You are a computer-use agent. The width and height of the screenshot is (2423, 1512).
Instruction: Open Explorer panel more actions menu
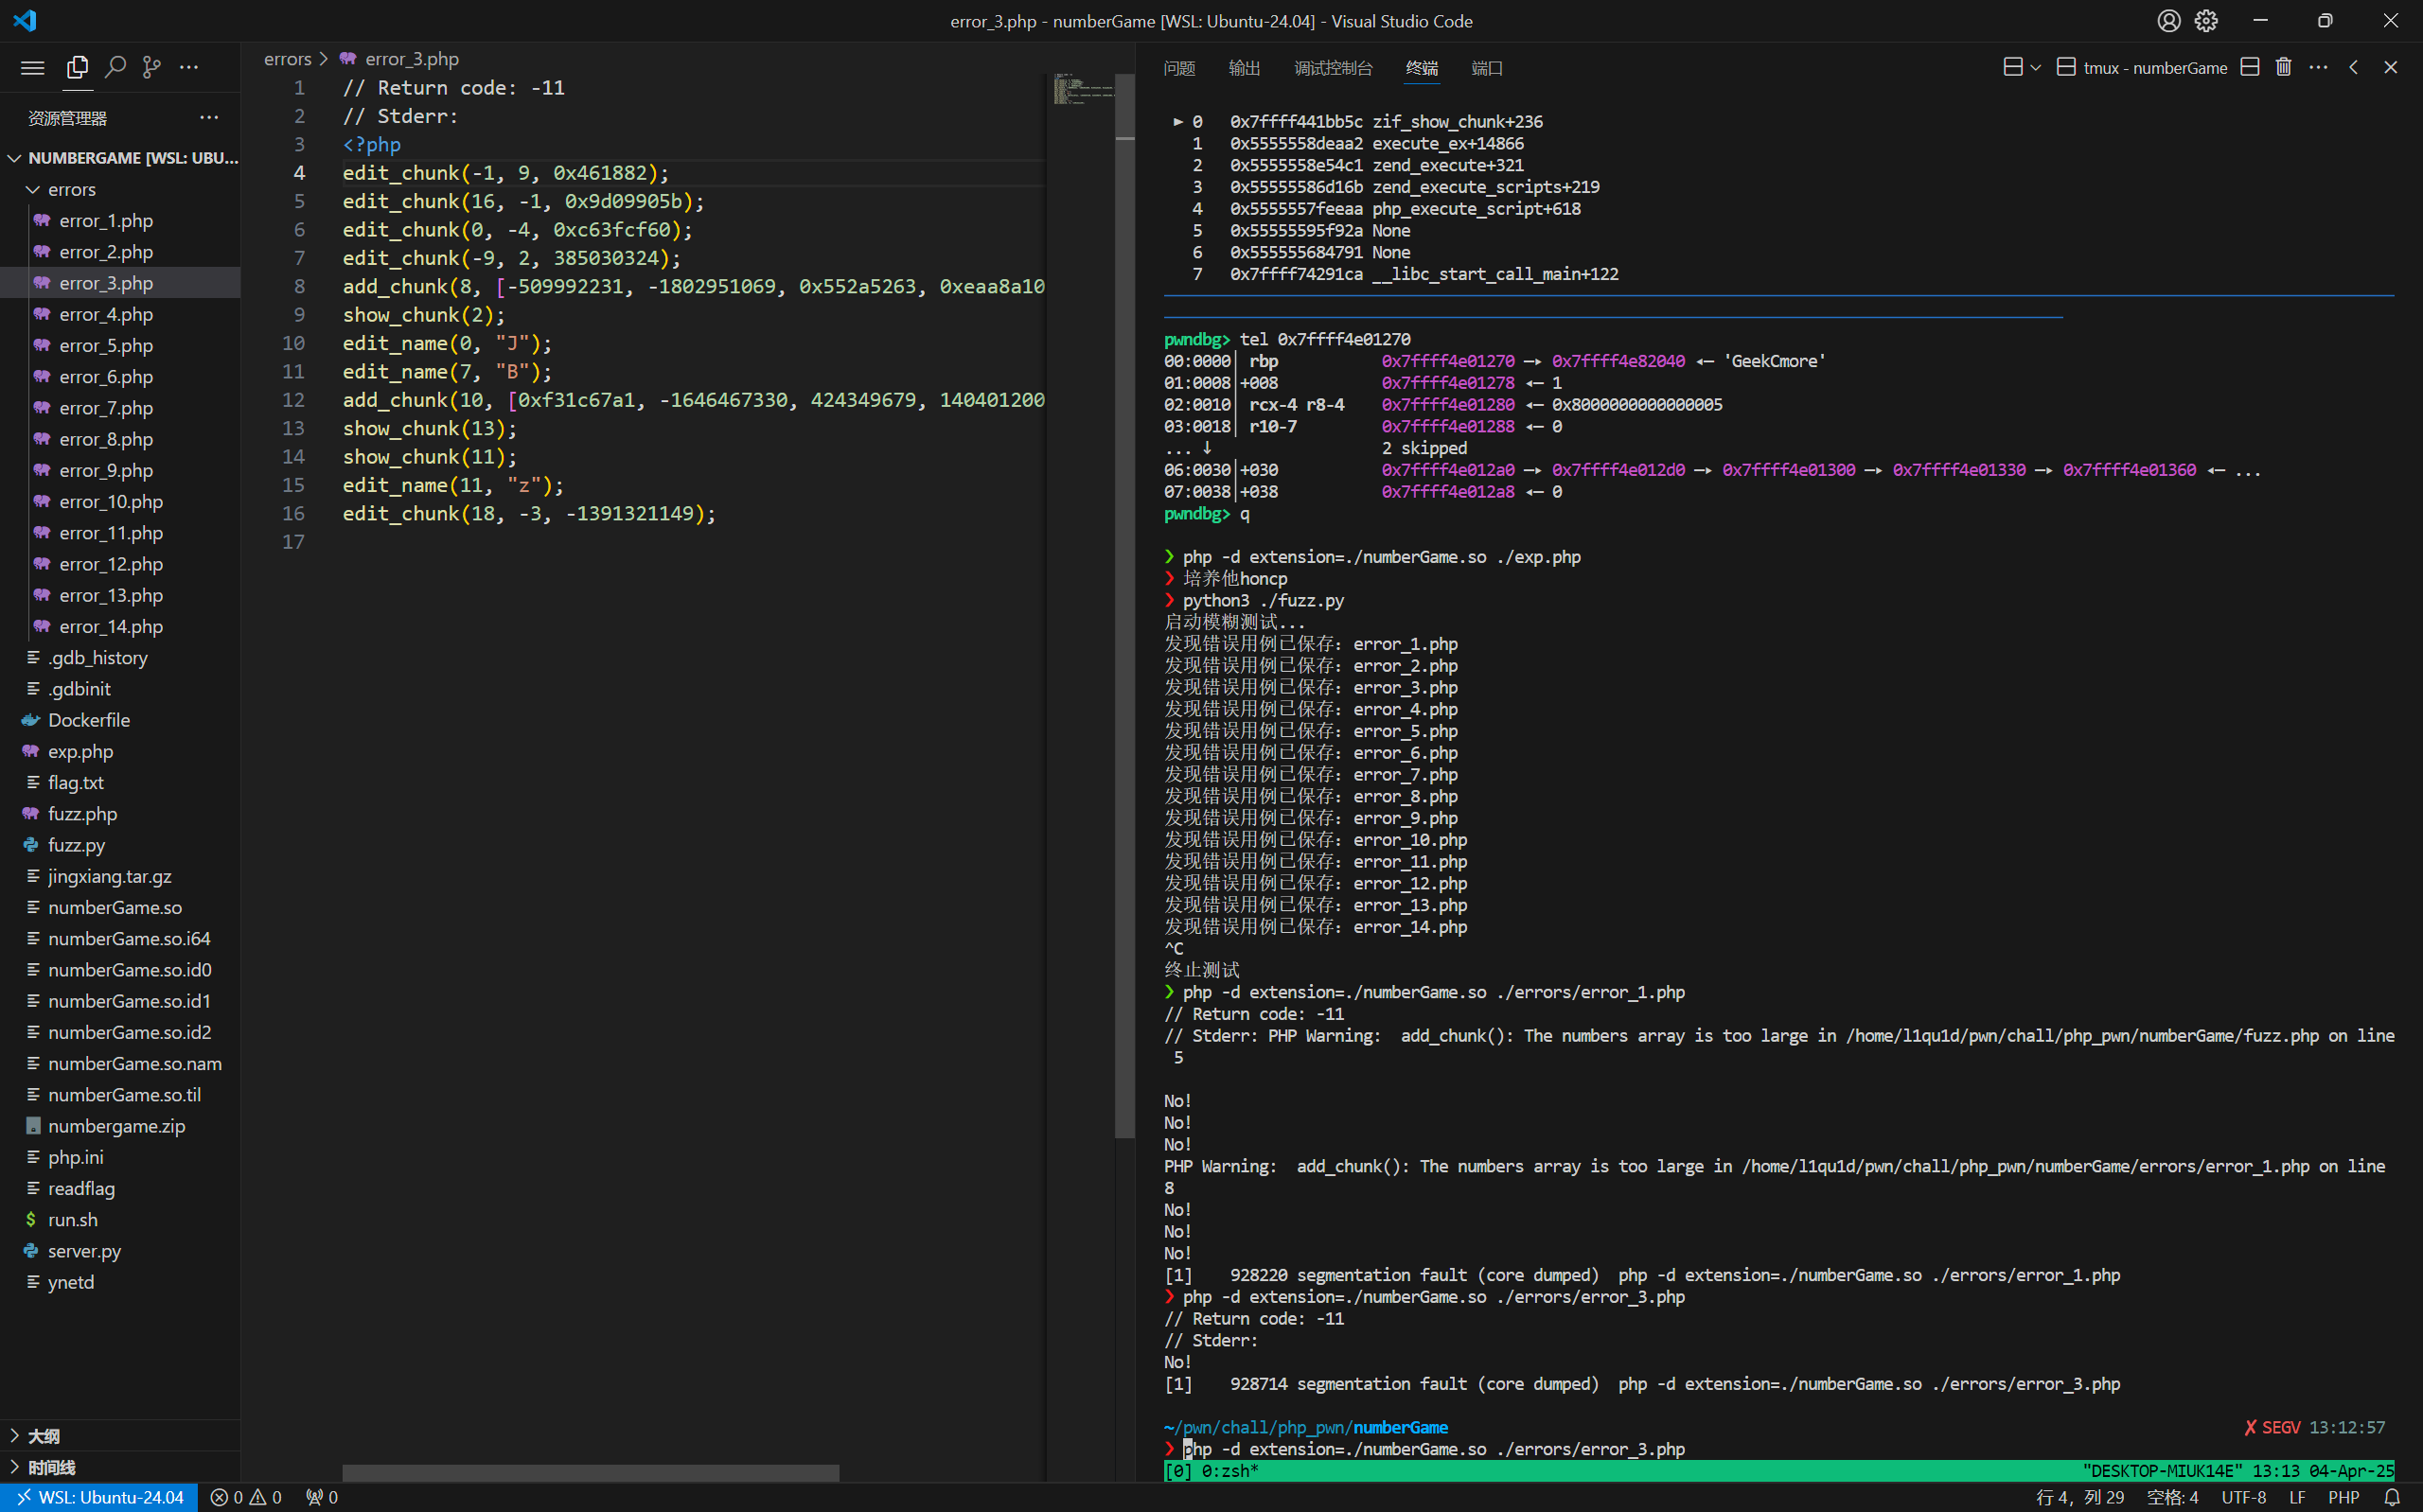pyautogui.click(x=208, y=117)
